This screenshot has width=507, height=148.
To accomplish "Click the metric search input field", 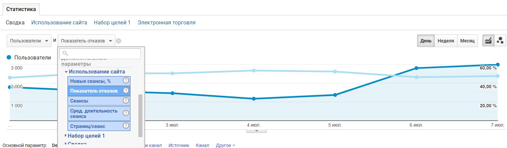I will click(100, 53).
